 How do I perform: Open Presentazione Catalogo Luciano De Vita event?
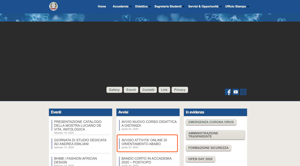tap(78, 126)
